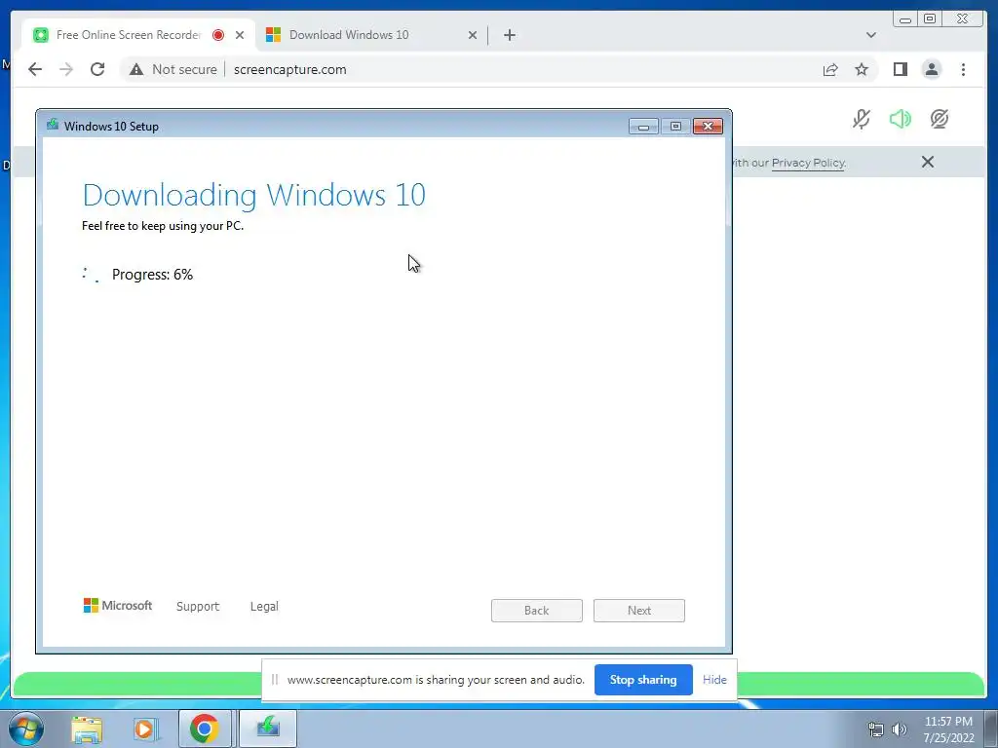
Task: Click the Microsoft logo in Setup
Action: click(118, 606)
